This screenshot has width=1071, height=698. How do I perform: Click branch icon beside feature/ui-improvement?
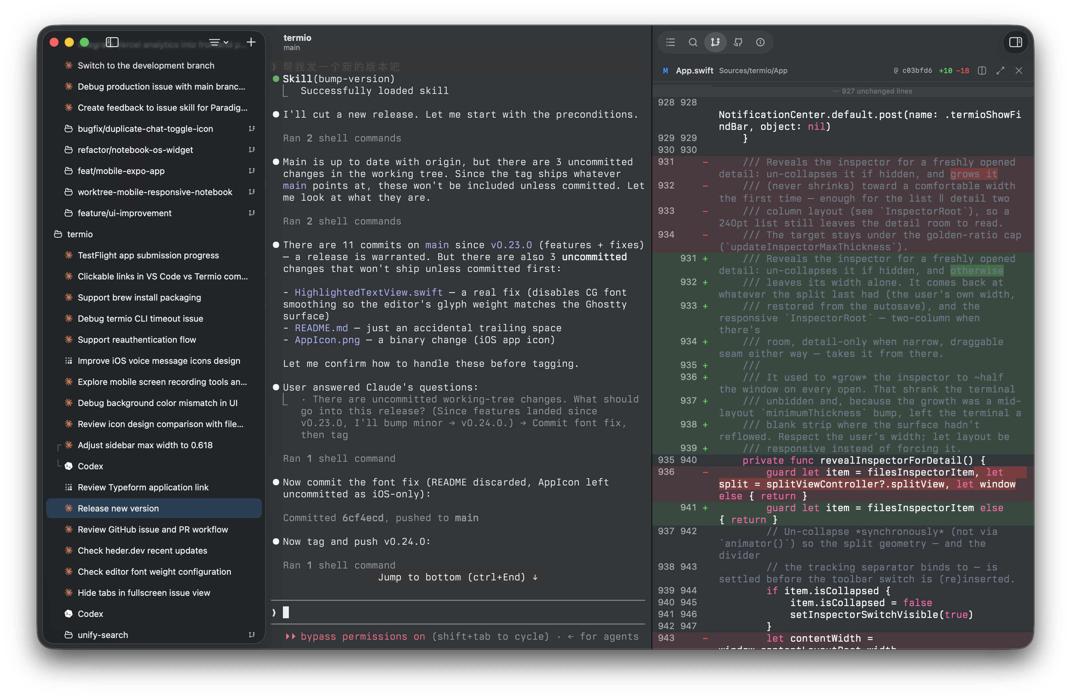click(x=252, y=213)
